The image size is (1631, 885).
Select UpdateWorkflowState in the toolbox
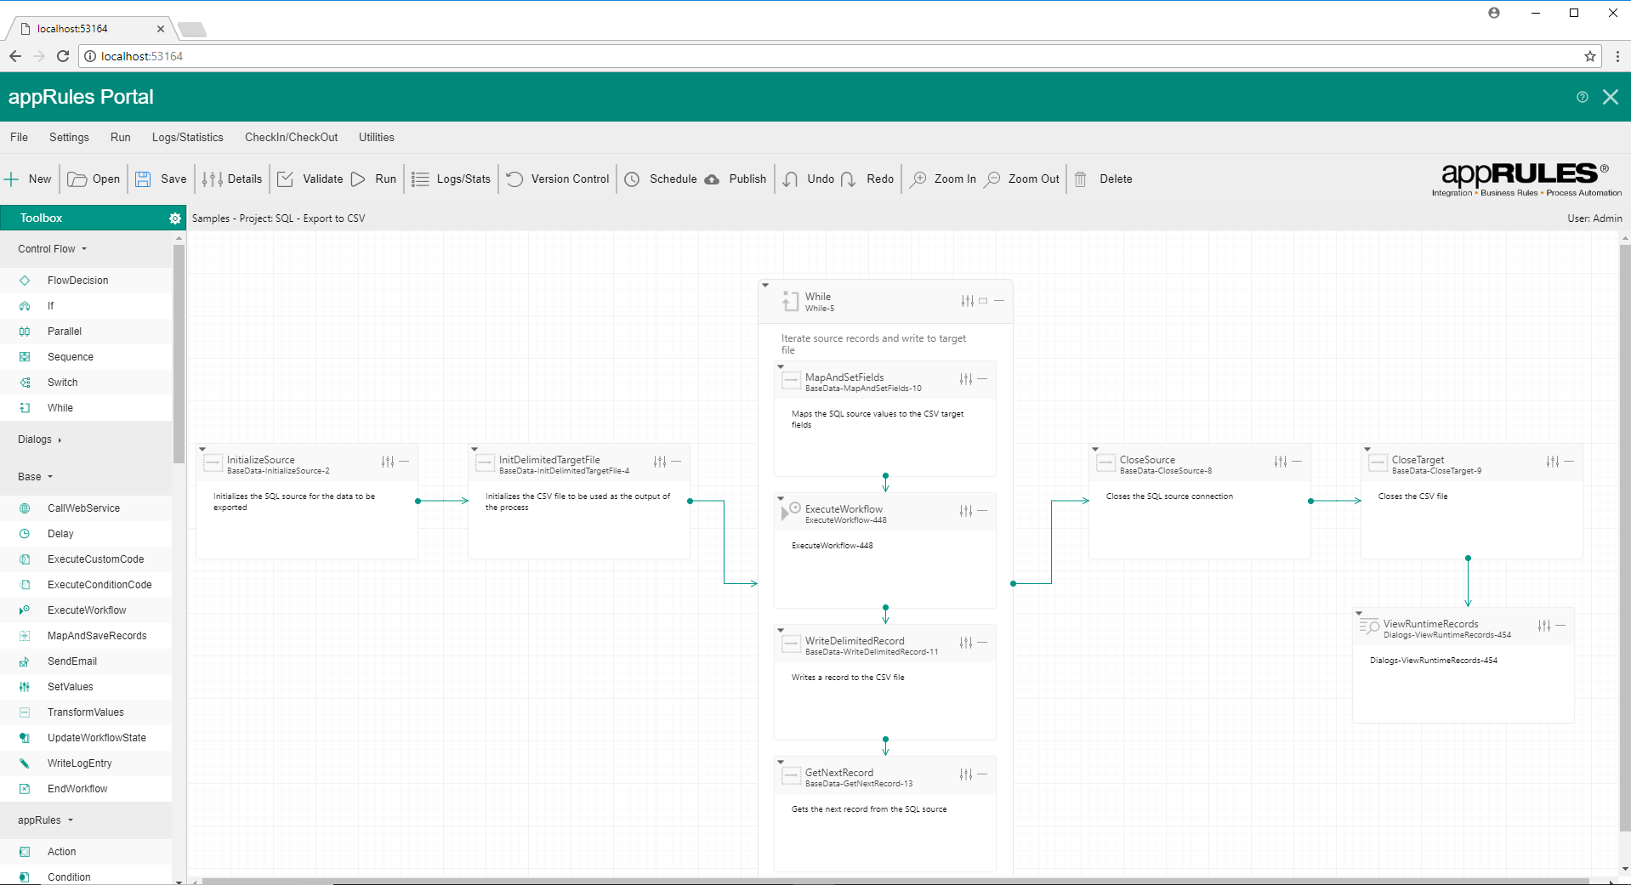(86, 738)
